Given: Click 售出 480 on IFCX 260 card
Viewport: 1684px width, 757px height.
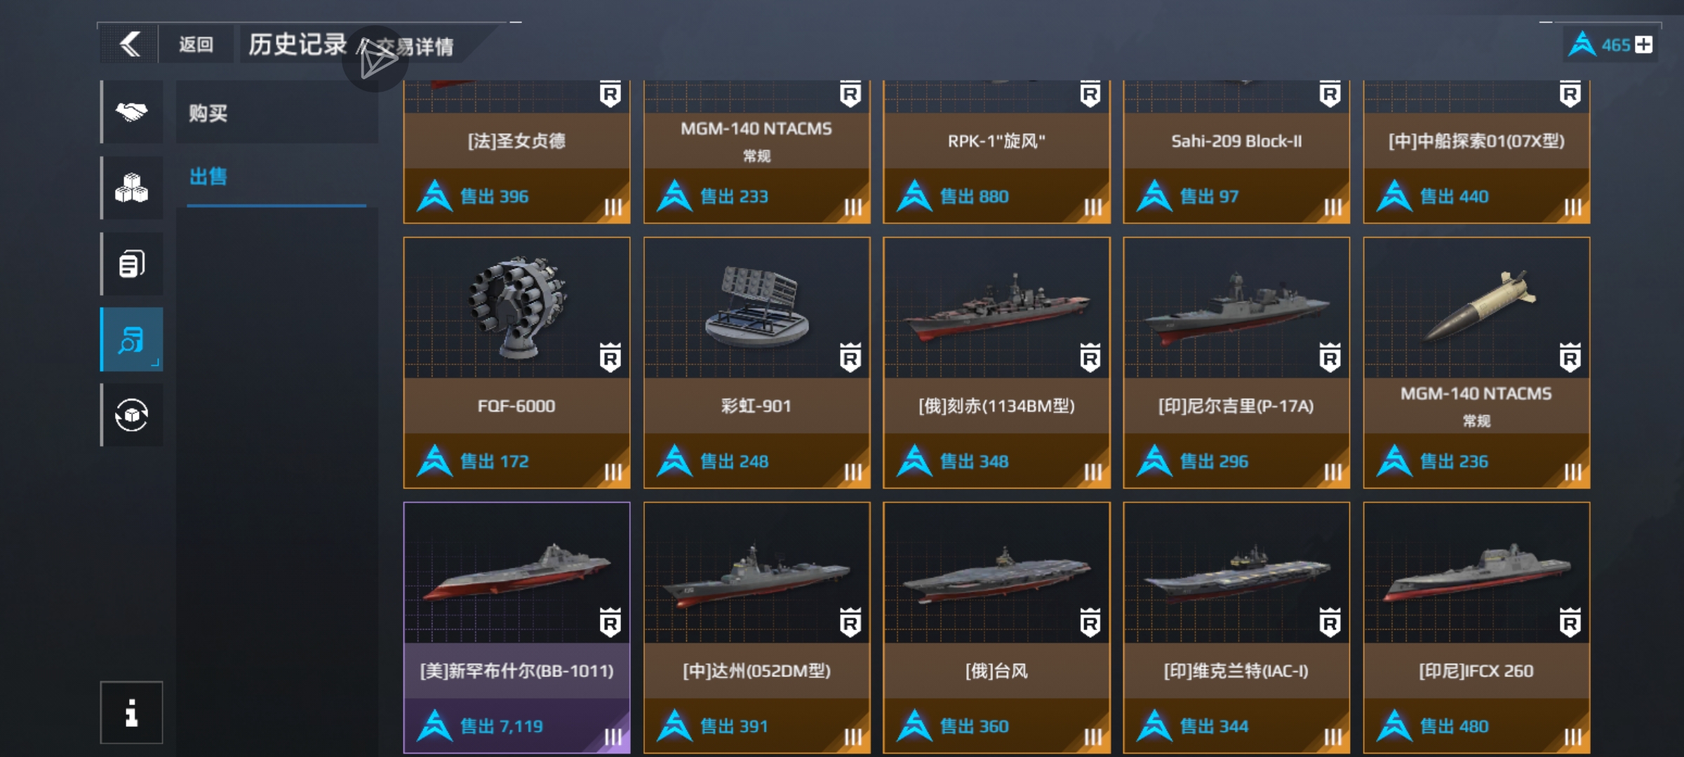Looking at the screenshot, I should click(x=1454, y=726).
